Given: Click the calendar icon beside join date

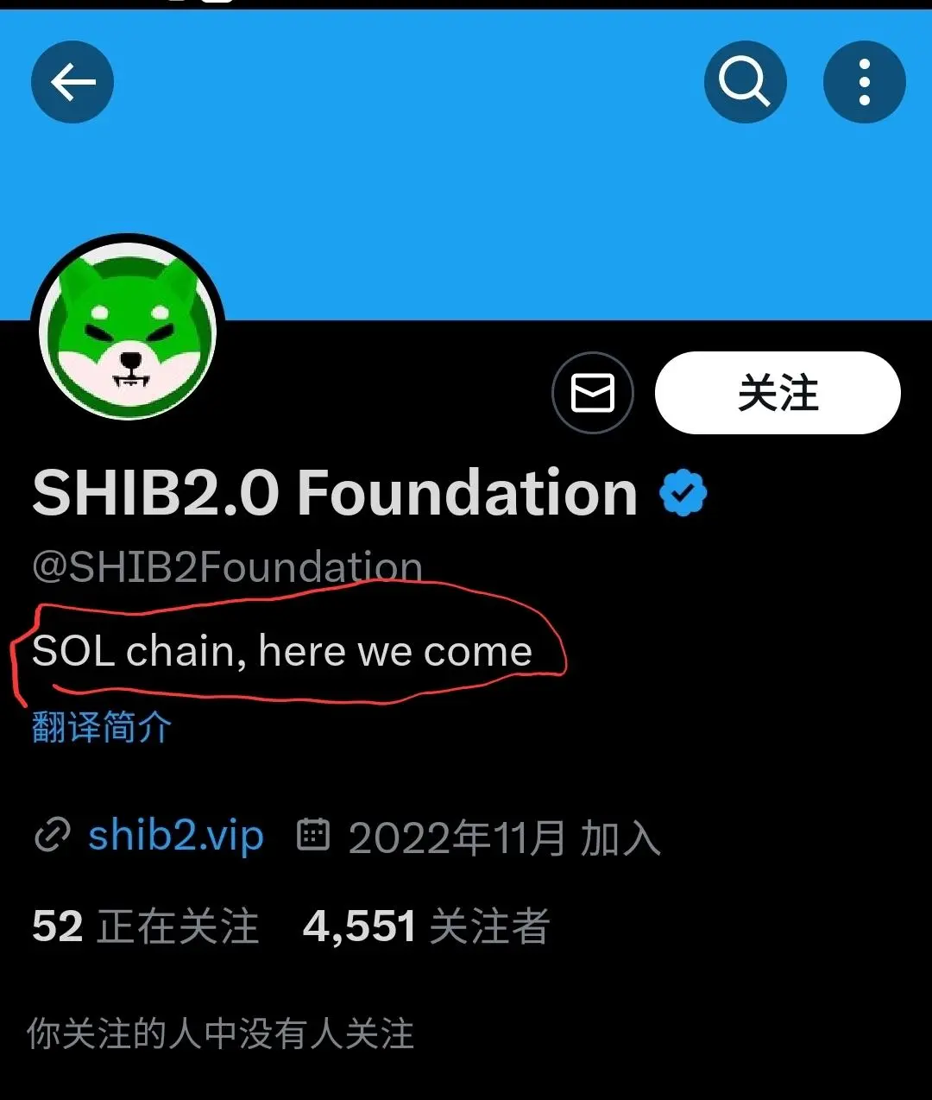Looking at the screenshot, I should 313,835.
